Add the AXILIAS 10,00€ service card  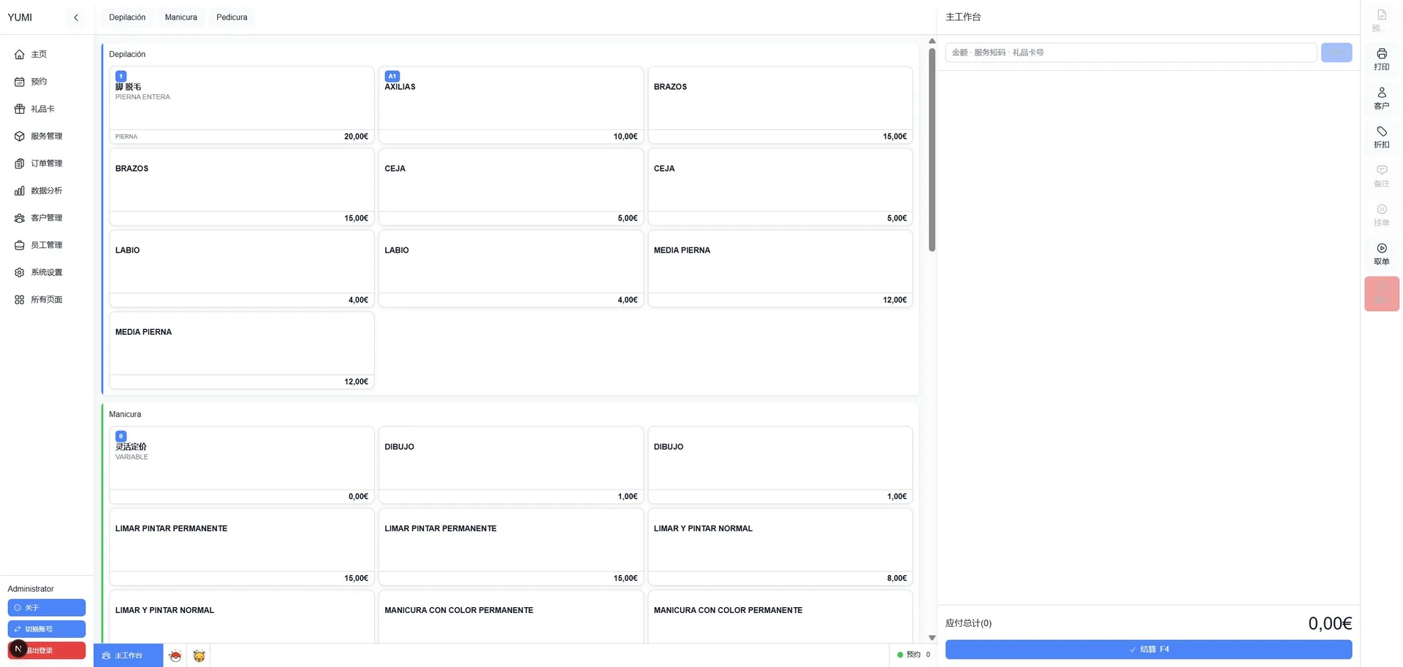pos(511,105)
